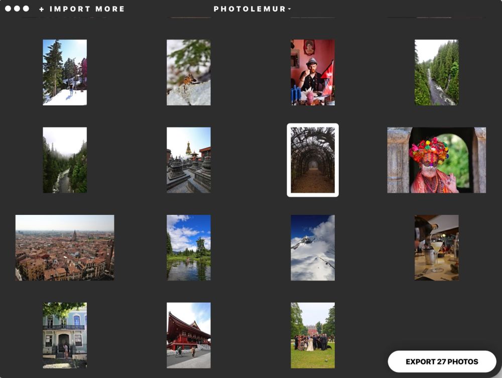Export 27 photos

442,361
